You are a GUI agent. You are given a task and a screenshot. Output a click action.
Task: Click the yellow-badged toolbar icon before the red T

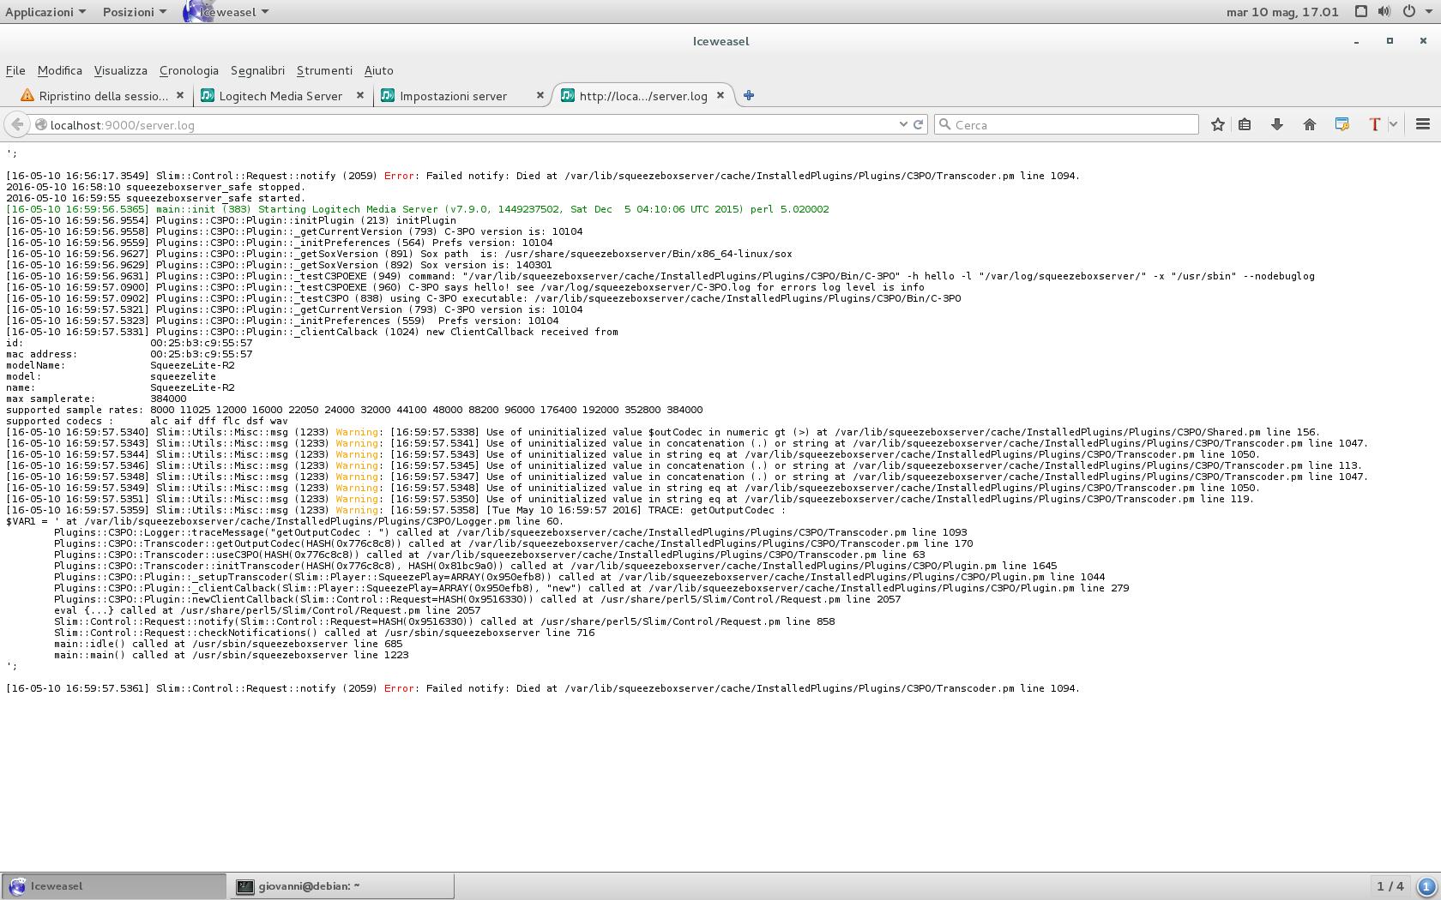(1342, 124)
